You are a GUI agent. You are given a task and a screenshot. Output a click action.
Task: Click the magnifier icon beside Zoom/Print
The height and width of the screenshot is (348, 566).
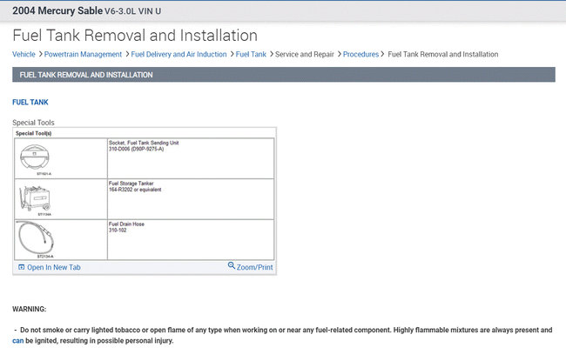click(232, 265)
